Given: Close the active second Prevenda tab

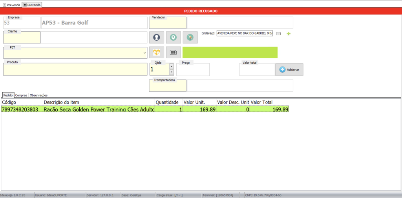Looking at the screenshot, I should (x=25, y=5).
